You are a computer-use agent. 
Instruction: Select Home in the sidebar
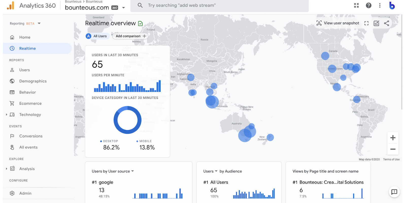tap(37, 37)
